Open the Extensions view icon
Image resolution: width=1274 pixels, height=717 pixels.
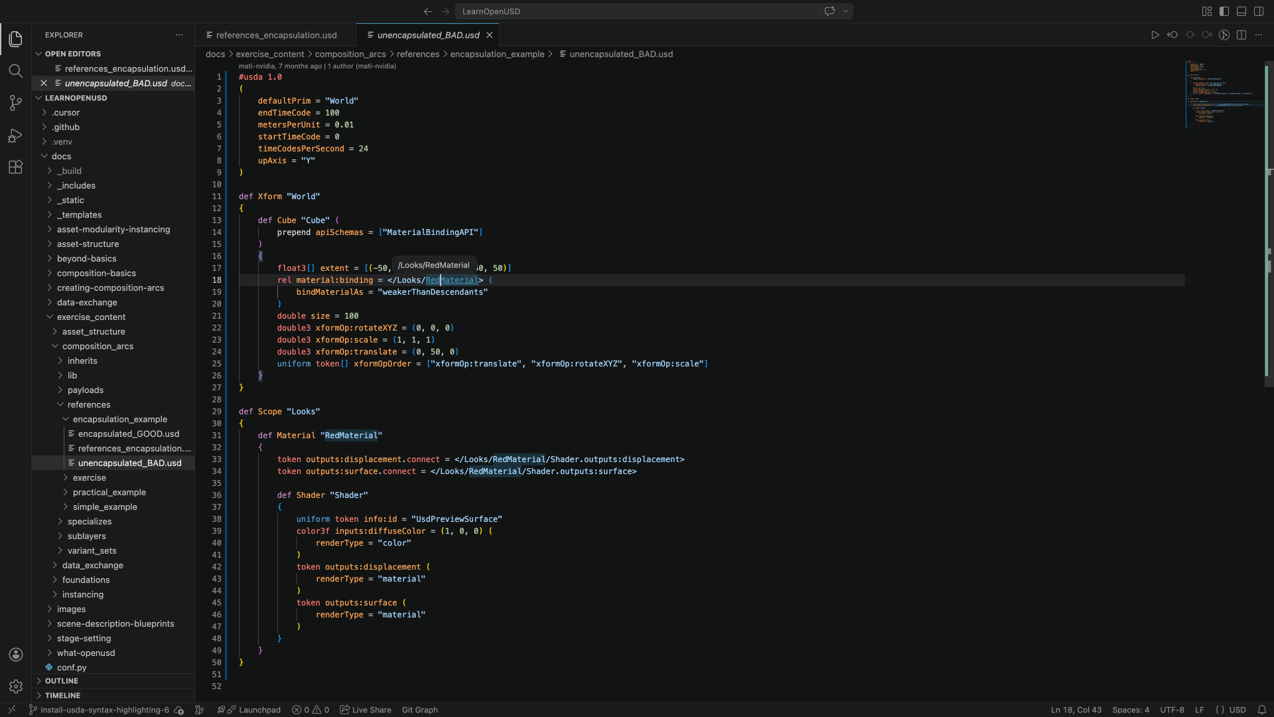tap(16, 167)
